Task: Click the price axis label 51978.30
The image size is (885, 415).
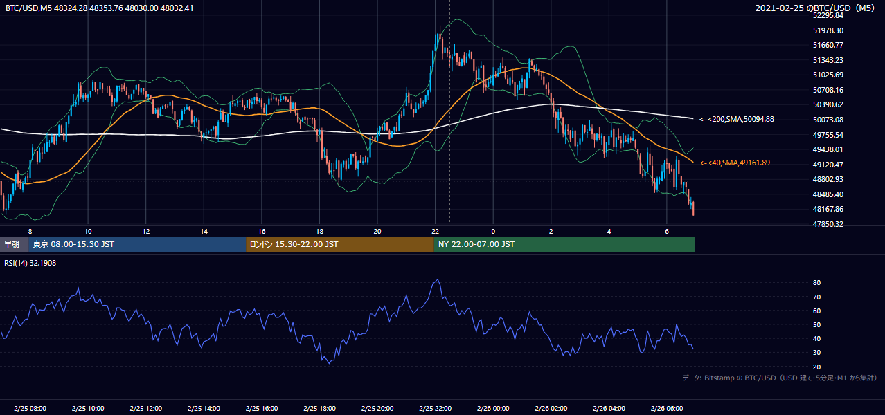Action: [x=828, y=30]
